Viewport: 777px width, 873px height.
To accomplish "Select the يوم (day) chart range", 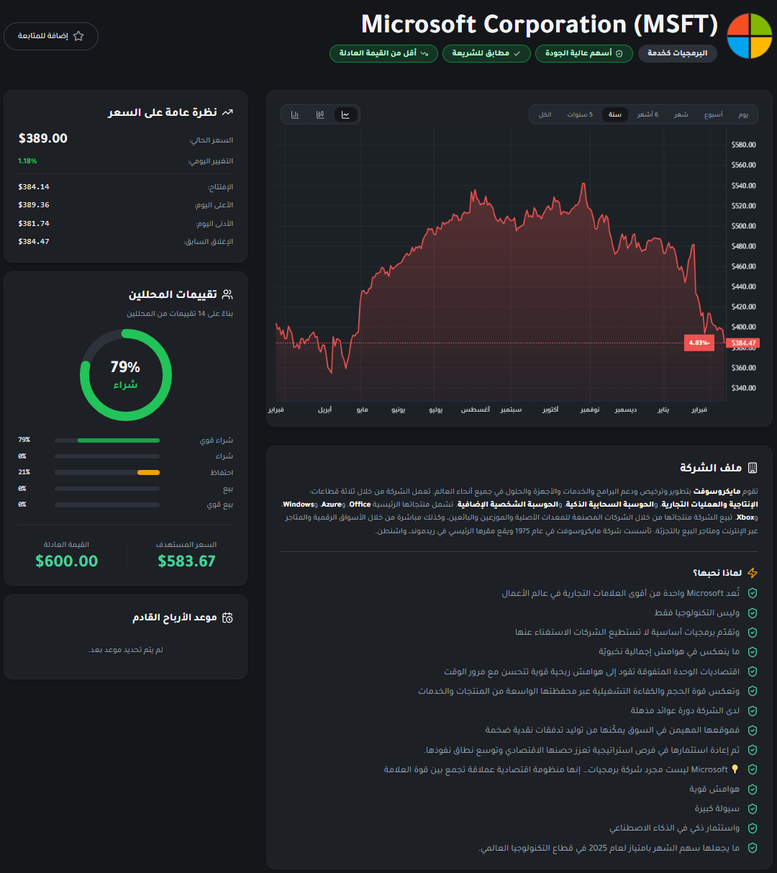I will click(743, 114).
